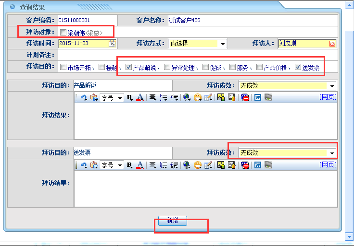Viewport: 354px width, 246px height.
Task: Insert emoticon in 产品解说 result editor
Action: (x=198, y=97)
